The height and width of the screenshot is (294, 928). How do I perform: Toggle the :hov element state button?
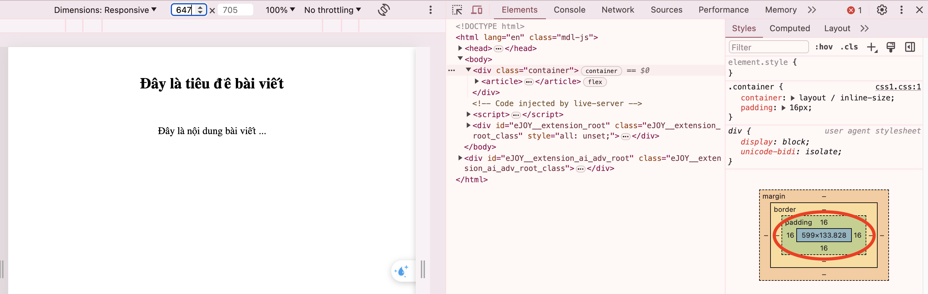(824, 47)
